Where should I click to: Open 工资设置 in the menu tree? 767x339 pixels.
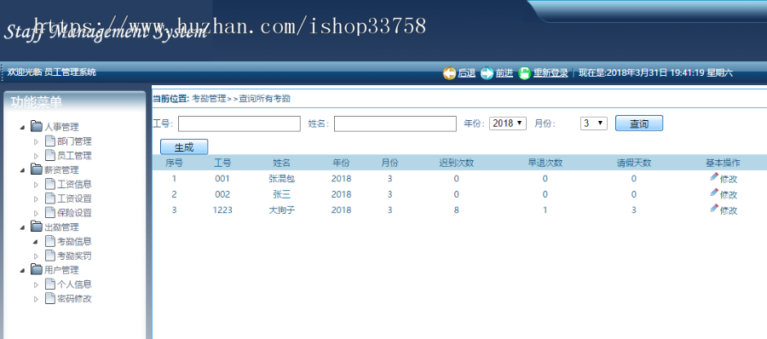(x=74, y=198)
